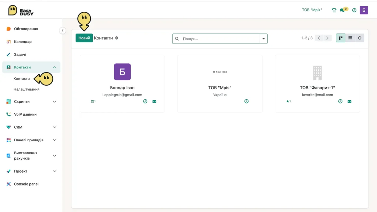The height and width of the screenshot is (212, 377).
Task: Click the pager text 1-3 / 3
Action: click(307, 38)
